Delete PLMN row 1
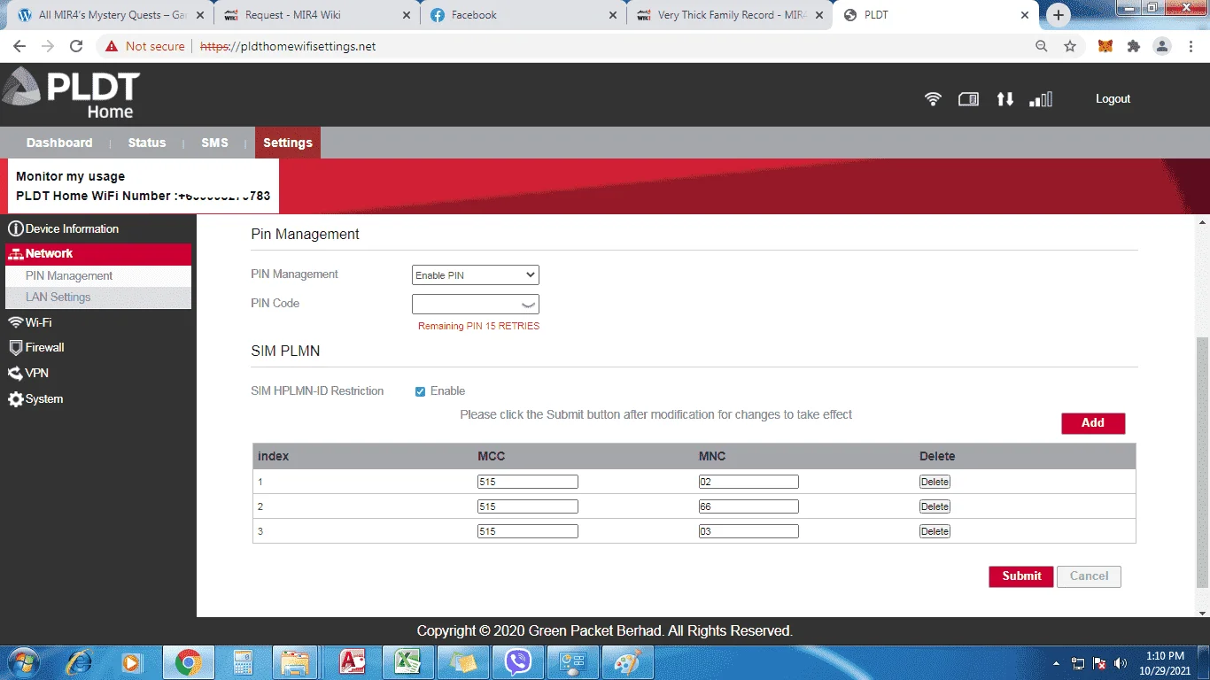Image resolution: width=1210 pixels, height=680 pixels. (935, 483)
